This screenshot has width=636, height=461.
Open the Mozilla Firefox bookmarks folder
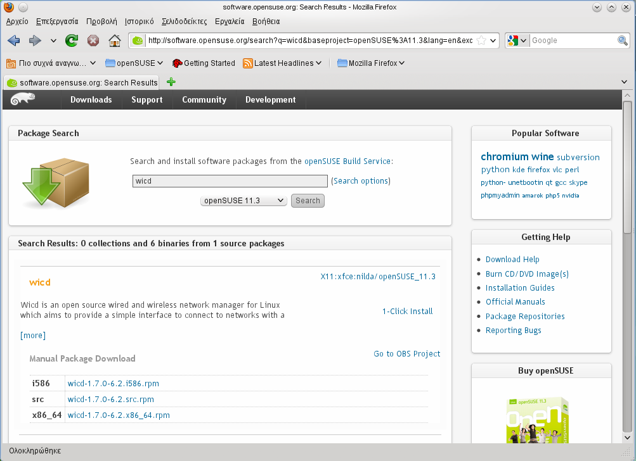point(371,63)
